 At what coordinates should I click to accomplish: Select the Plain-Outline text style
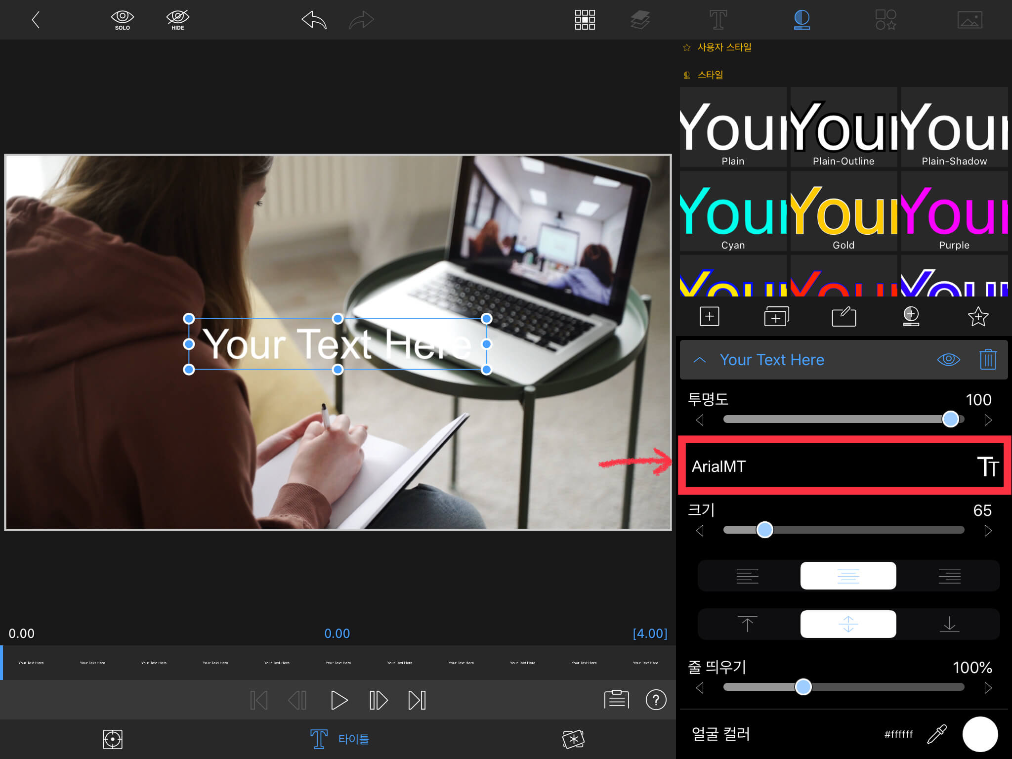tap(843, 127)
